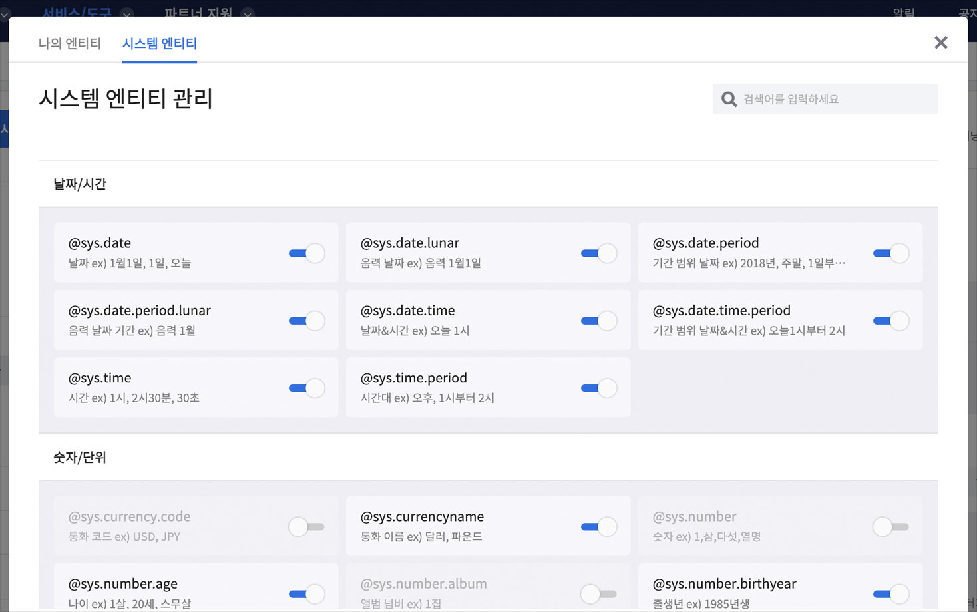Switch off @sys.number.birthyear toggle
Viewport: 977px width, 612px height.
(x=890, y=594)
